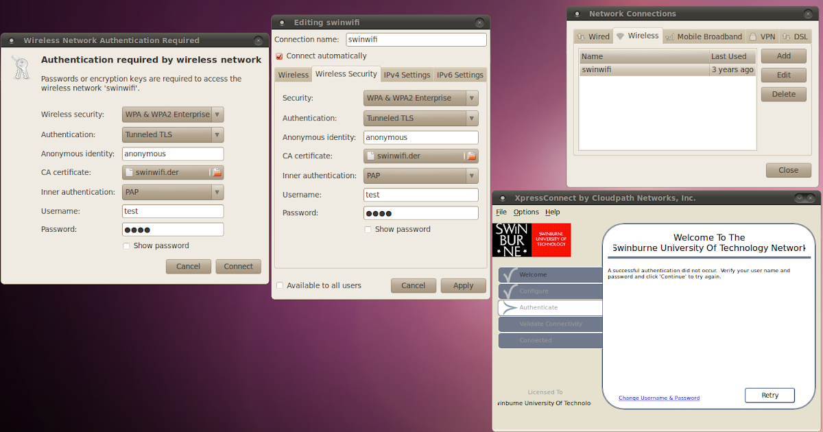Open the File menu in XpressConnect
This screenshot has width=823, height=432.
point(501,212)
